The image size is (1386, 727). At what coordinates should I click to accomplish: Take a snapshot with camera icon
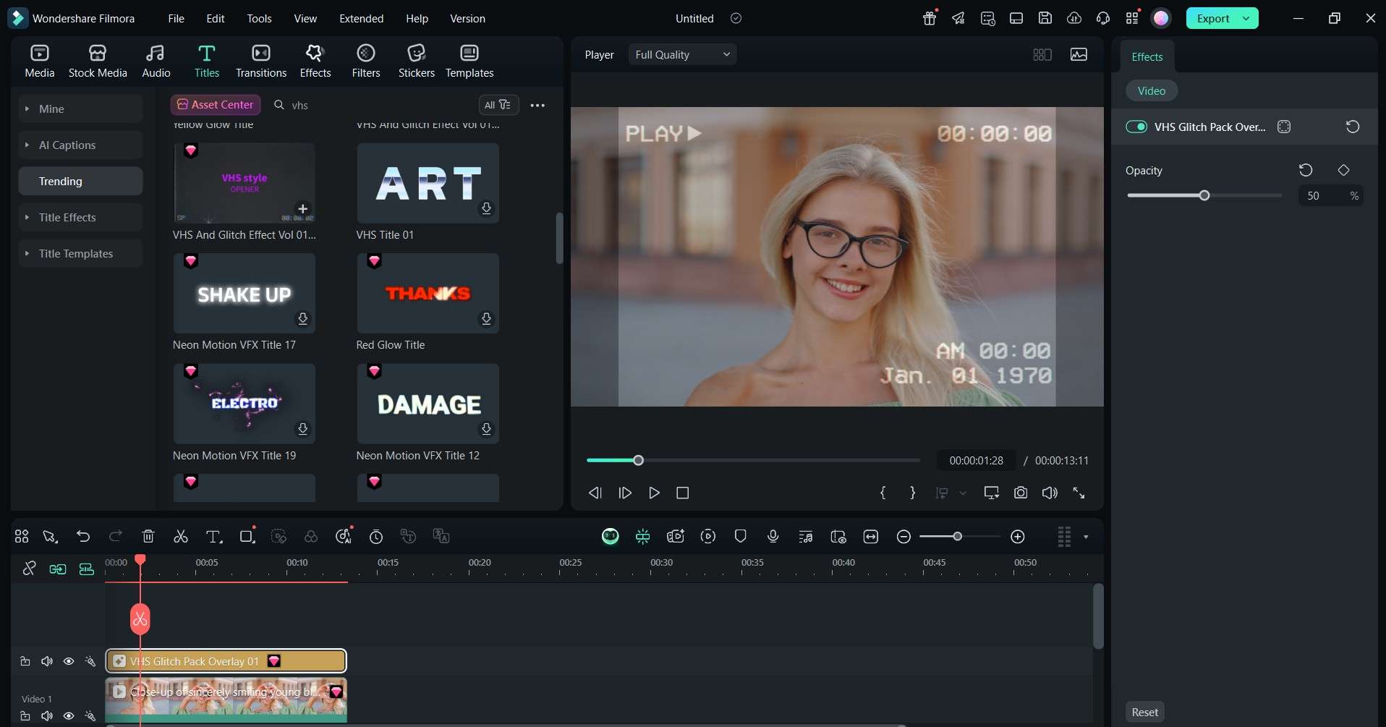pos(1020,493)
